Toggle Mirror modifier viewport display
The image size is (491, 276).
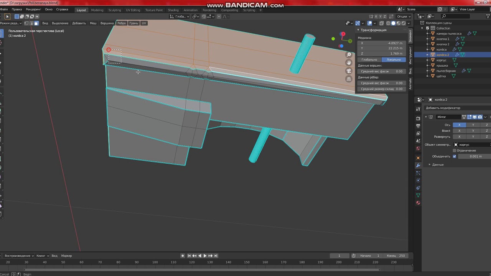[x=475, y=117]
